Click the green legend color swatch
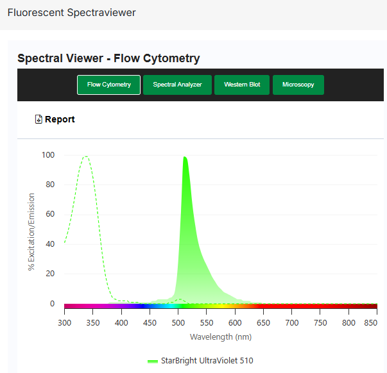The width and height of the screenshot is (387, 373). click(x=152, y=361)
